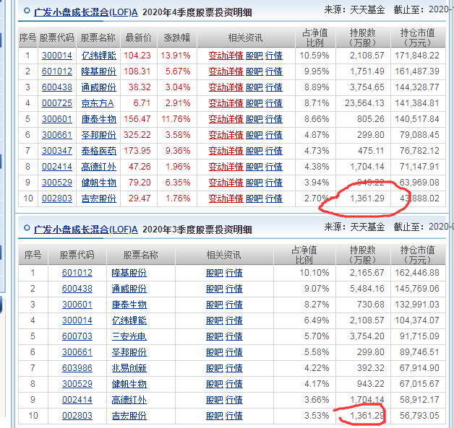This screenshot has width=454, height=428.
Task: Click stock name 三安光电
Action: click(x=129, y=336)
